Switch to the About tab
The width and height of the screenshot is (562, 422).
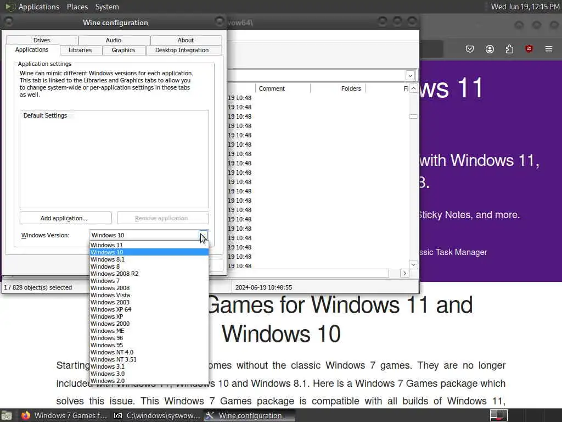click(186, 40)
